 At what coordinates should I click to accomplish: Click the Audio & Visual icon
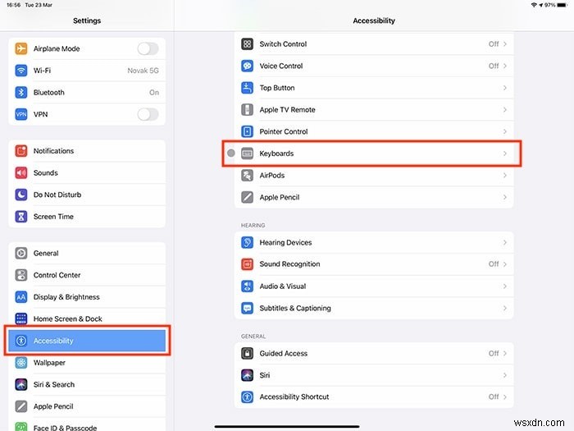[x=248, y=287]
